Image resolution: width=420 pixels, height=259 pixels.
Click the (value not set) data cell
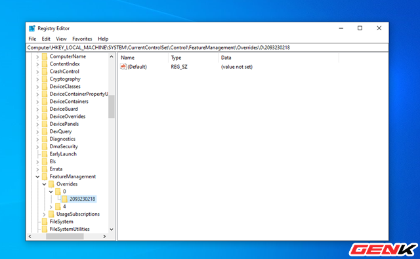(236, 67)
